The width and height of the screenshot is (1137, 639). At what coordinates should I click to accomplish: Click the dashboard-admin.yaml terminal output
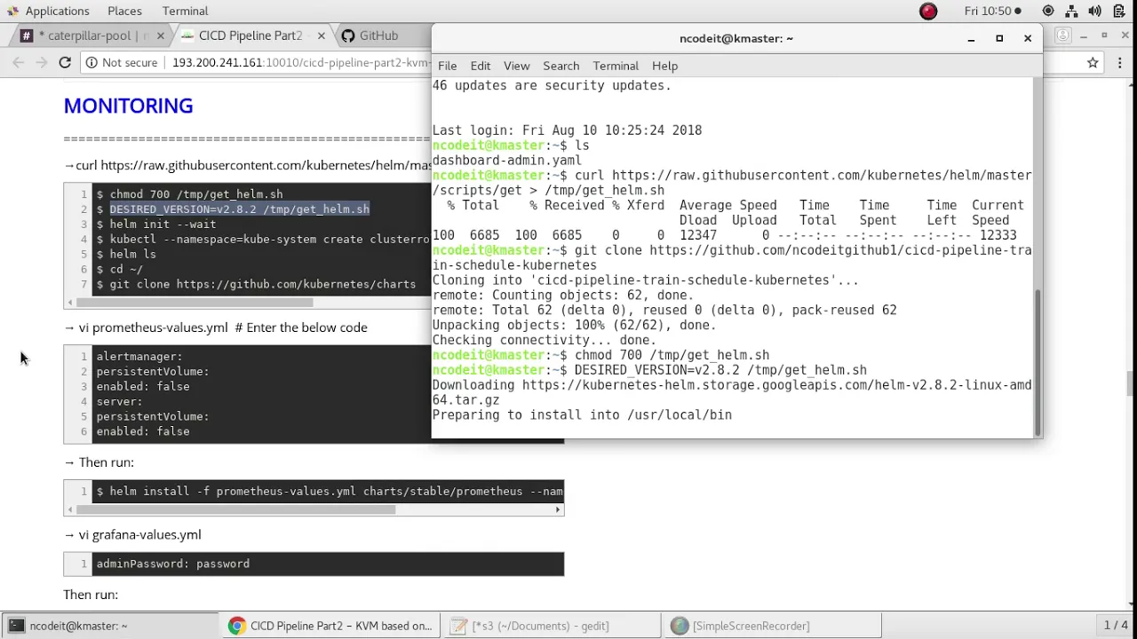(507, 160)
